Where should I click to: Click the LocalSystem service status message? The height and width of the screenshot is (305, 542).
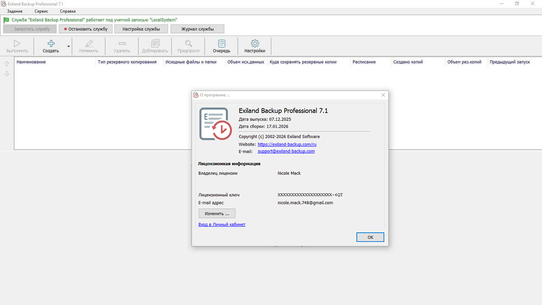click(94, 20)
